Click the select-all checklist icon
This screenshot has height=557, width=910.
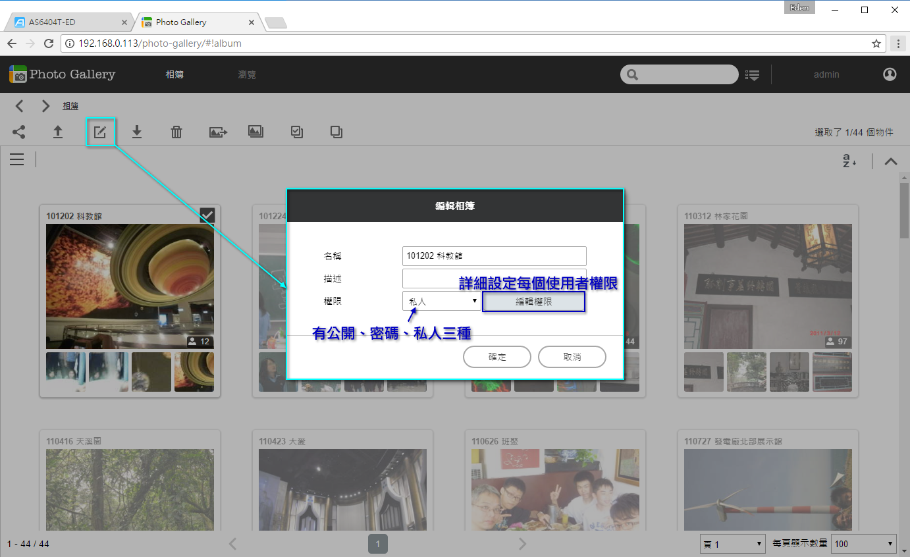[x=297, y=132]
